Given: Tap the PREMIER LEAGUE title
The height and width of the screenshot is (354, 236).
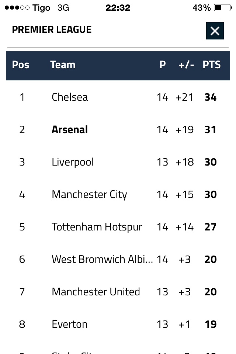Looking at the screenshot, I should (52, 29).
